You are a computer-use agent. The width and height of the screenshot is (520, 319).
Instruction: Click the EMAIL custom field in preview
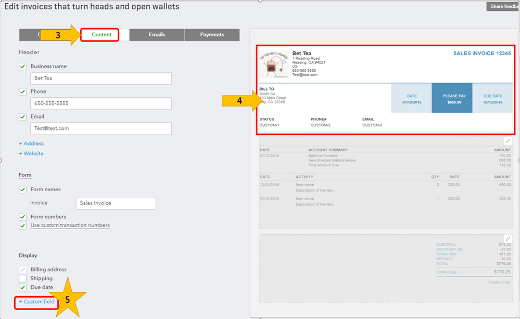click(372, 122)
